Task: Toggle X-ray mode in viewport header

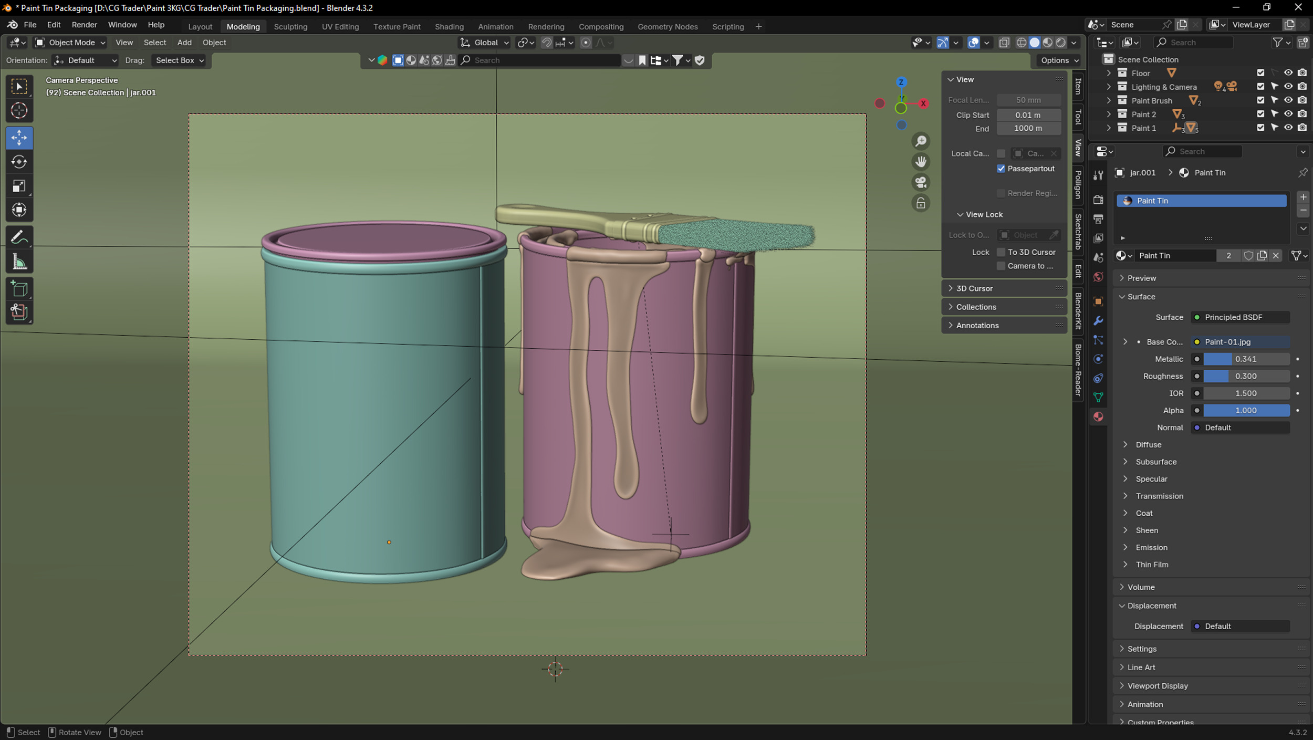Action: point(1004,43)
